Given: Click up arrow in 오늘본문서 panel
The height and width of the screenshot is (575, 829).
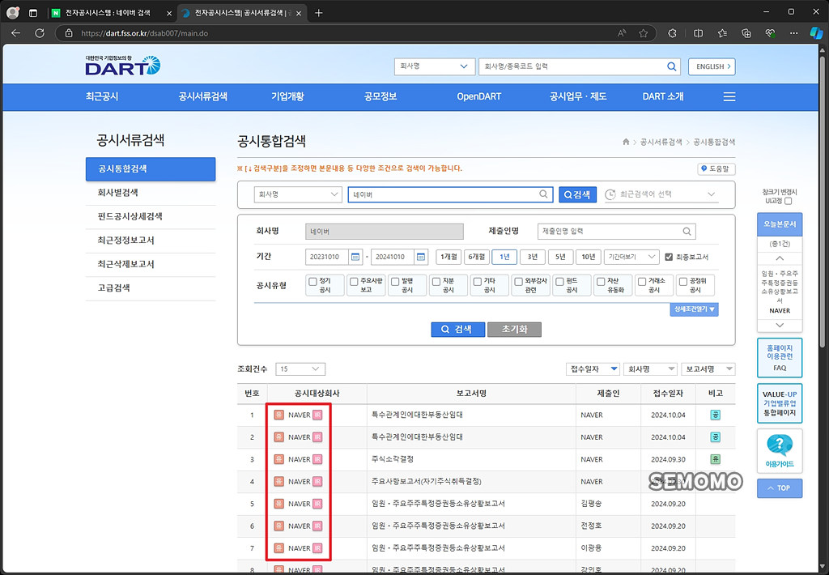Looking at the screenshot, I should click(780, 258).
